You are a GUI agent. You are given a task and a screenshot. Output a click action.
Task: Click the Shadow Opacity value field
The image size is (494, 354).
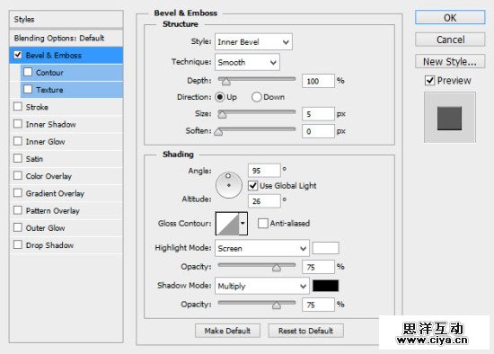click(x=318, y=305)
